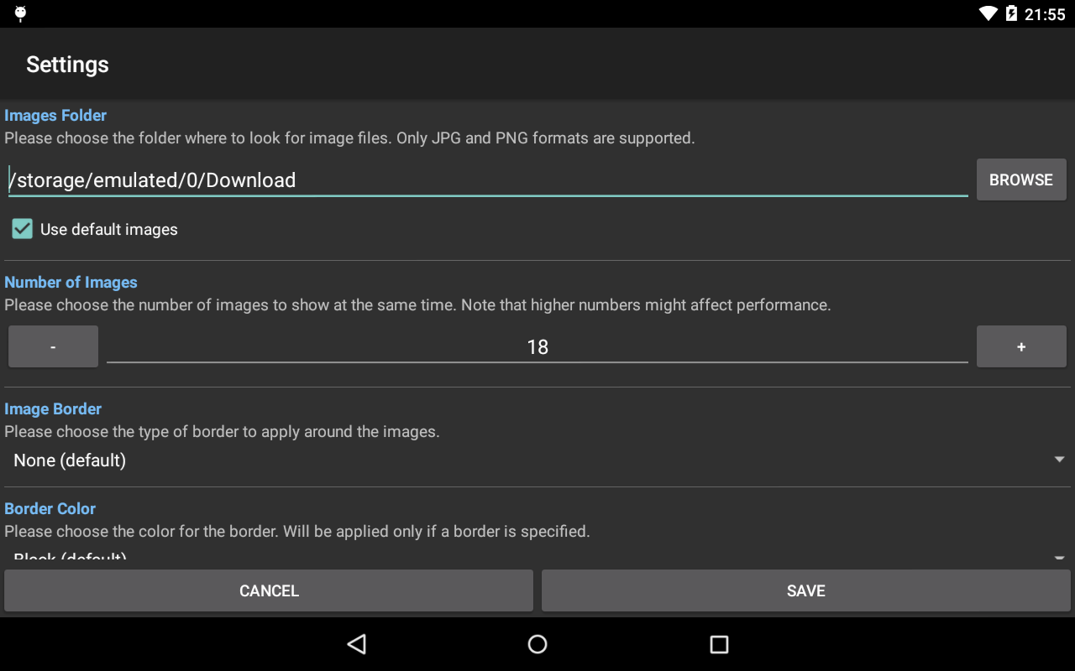Tap the battery charging status icon
This screenshot has width=1075, height=671.
(x=1011, y=13)
